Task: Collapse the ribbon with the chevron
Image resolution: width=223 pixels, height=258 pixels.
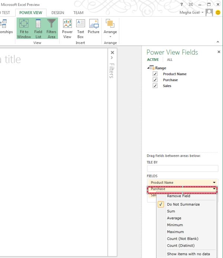Action: pos(218,42)
